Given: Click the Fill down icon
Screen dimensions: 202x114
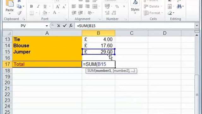Looking at the screenshot, I should click(x=170, y=6).
